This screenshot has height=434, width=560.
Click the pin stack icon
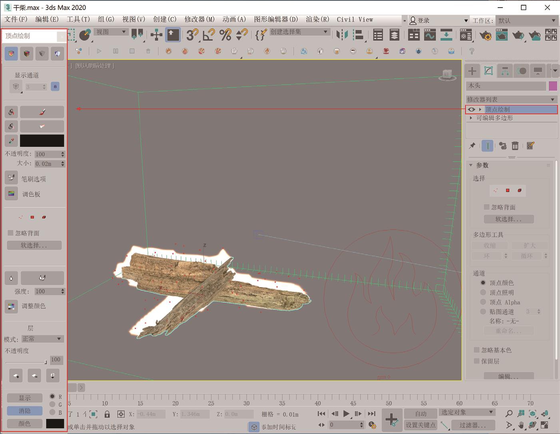click(x=472, y=146)
